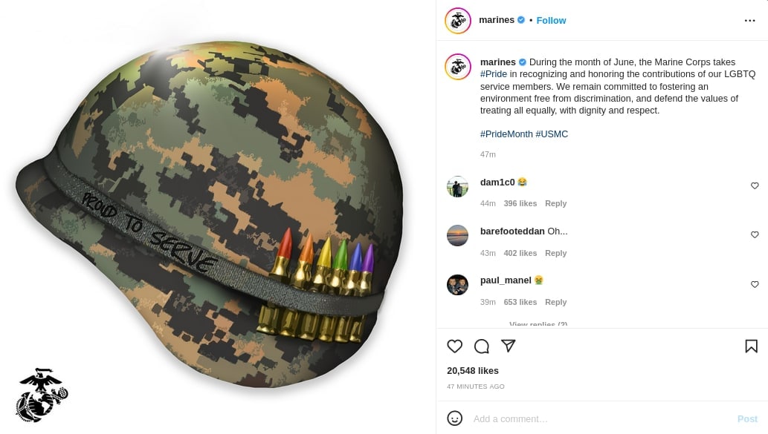768x434 pixels.
Task: Open dam1c0's profile avatar
Action: (x=457, y=186)
